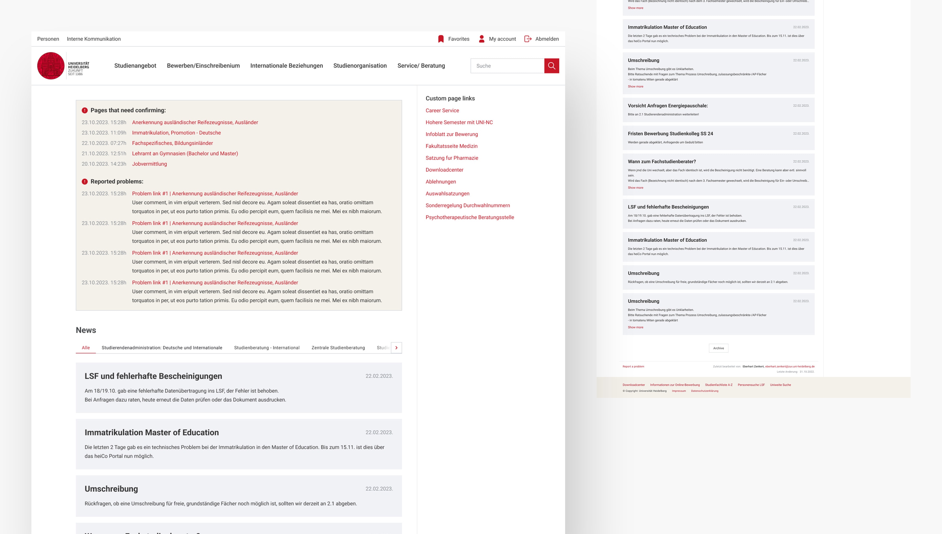Show more news tabs with the right chevron

(396, 348)
